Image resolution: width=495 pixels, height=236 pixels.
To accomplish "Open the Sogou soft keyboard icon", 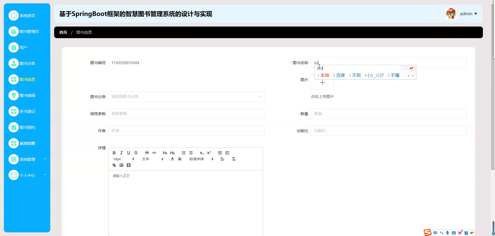I will coord(454,233).
